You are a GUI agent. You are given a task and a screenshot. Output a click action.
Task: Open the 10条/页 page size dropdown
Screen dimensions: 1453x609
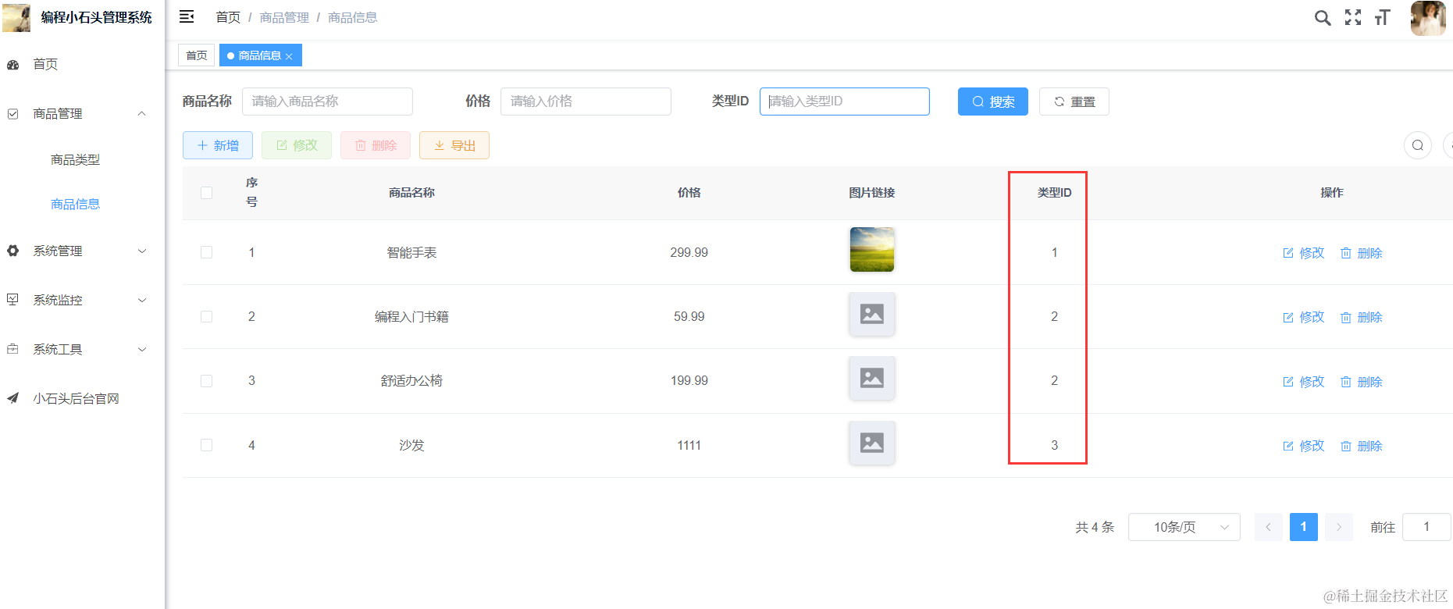1183,527
